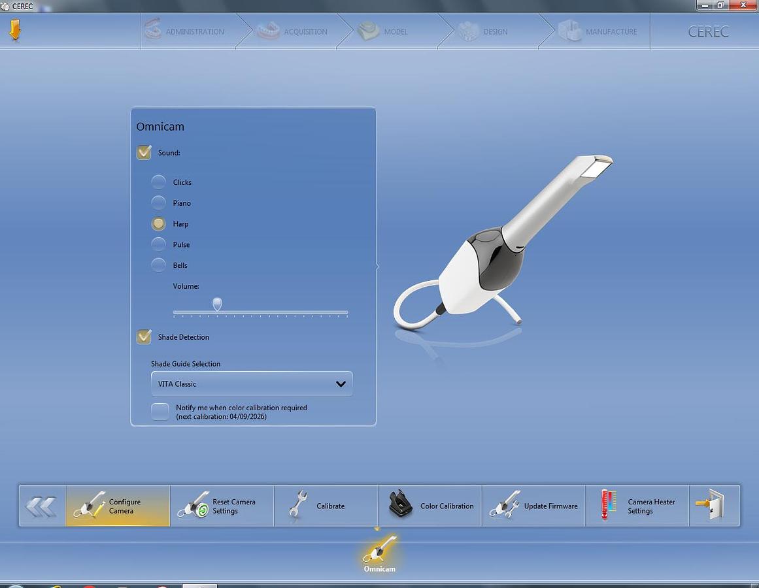
Task: Start the Update Firmware function
Action: click(x=533, y=506)
